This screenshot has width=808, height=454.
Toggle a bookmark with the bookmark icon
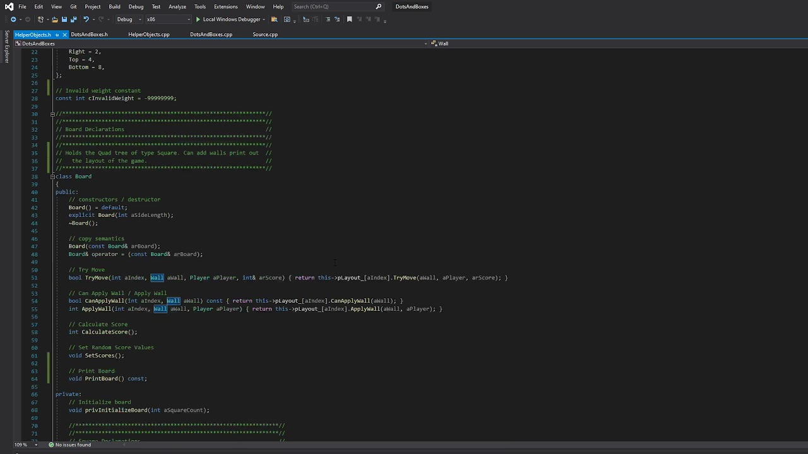pos(350,20)
